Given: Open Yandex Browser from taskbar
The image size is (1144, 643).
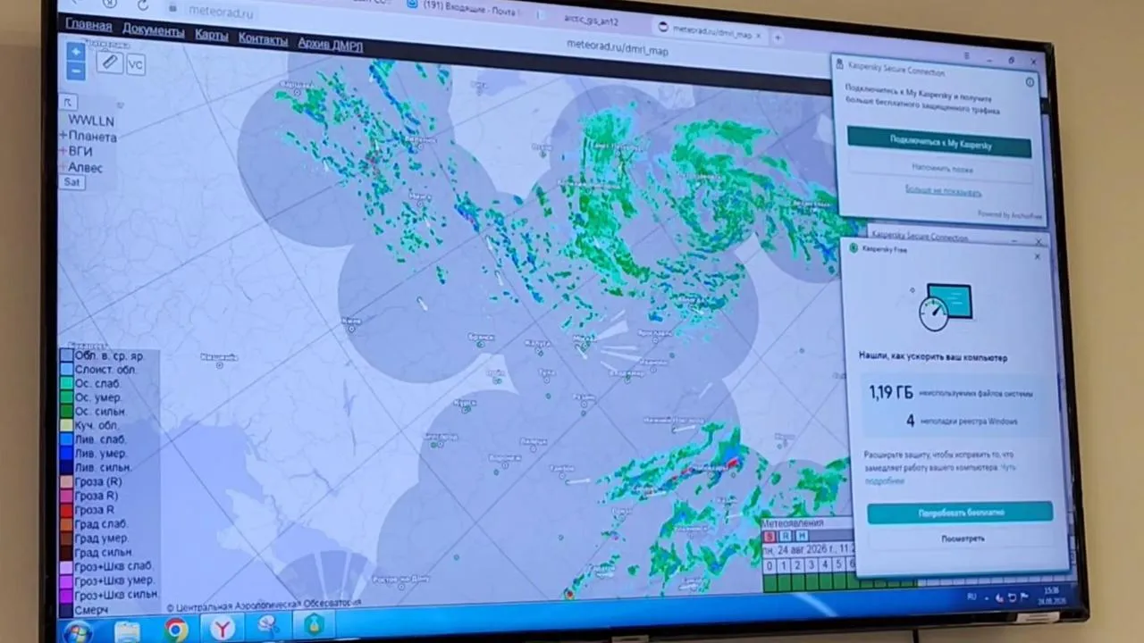Looking at the screenshot, I should click(222, 629).
